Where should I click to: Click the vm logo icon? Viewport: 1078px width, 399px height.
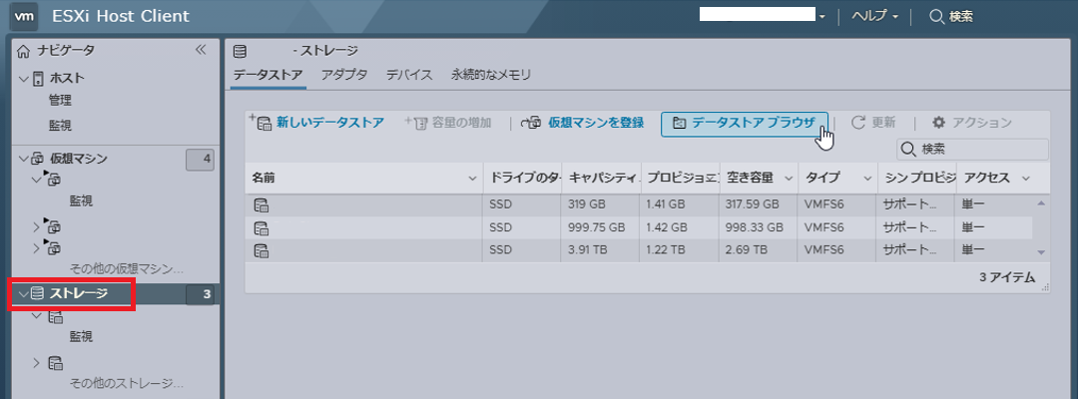tap(26, 17)
